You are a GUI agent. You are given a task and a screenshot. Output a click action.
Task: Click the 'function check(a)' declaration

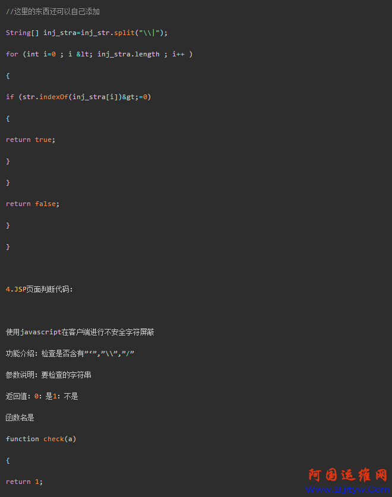click(x=41, y=439)
